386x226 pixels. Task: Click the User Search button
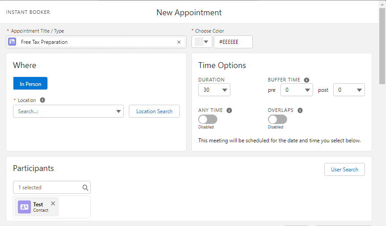344,170
